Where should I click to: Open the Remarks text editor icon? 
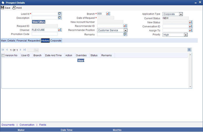(x=125, y=34)
